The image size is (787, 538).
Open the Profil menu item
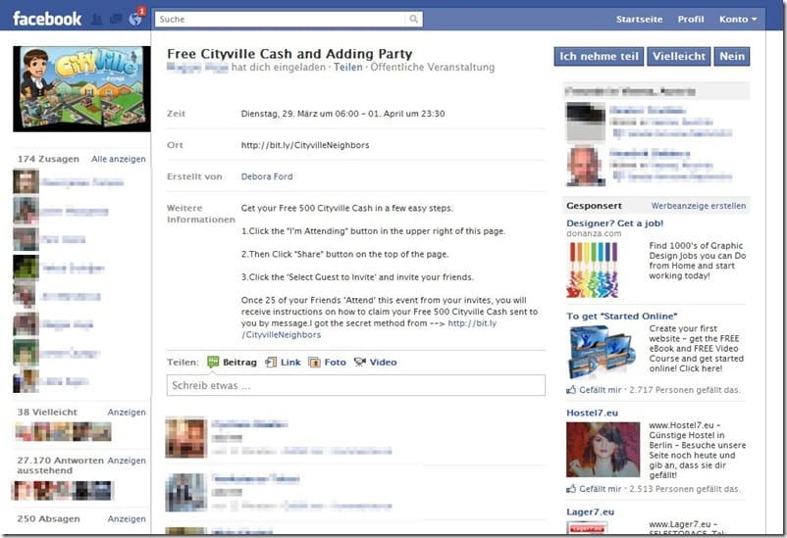tap(691, 19)
